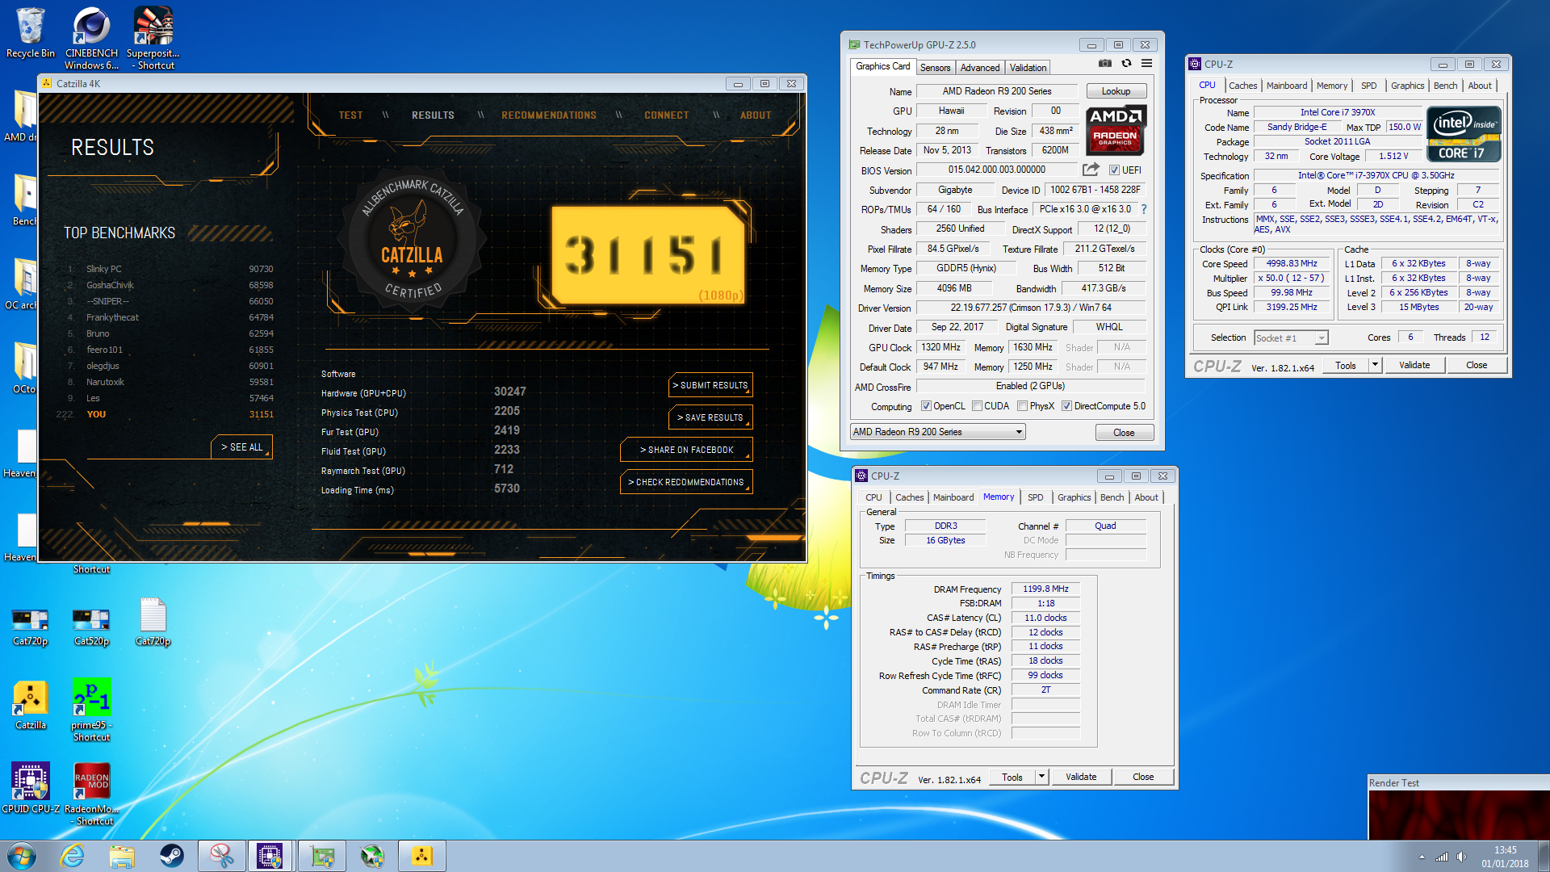Screen dimensions: 1550x872
Task: Switch to the Sensors tab in GPU-Z
Action: coord(935,68)
